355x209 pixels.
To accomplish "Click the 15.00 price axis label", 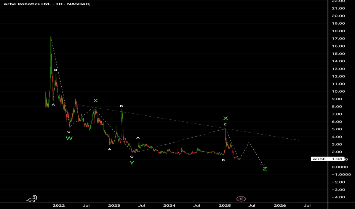I will point(338,54).
